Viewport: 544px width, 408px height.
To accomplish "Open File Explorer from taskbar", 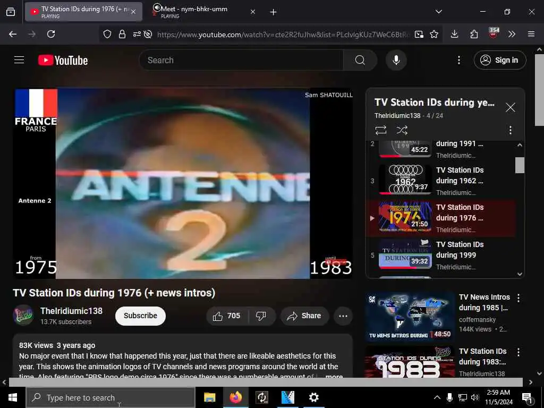I will tap(209, 397).
